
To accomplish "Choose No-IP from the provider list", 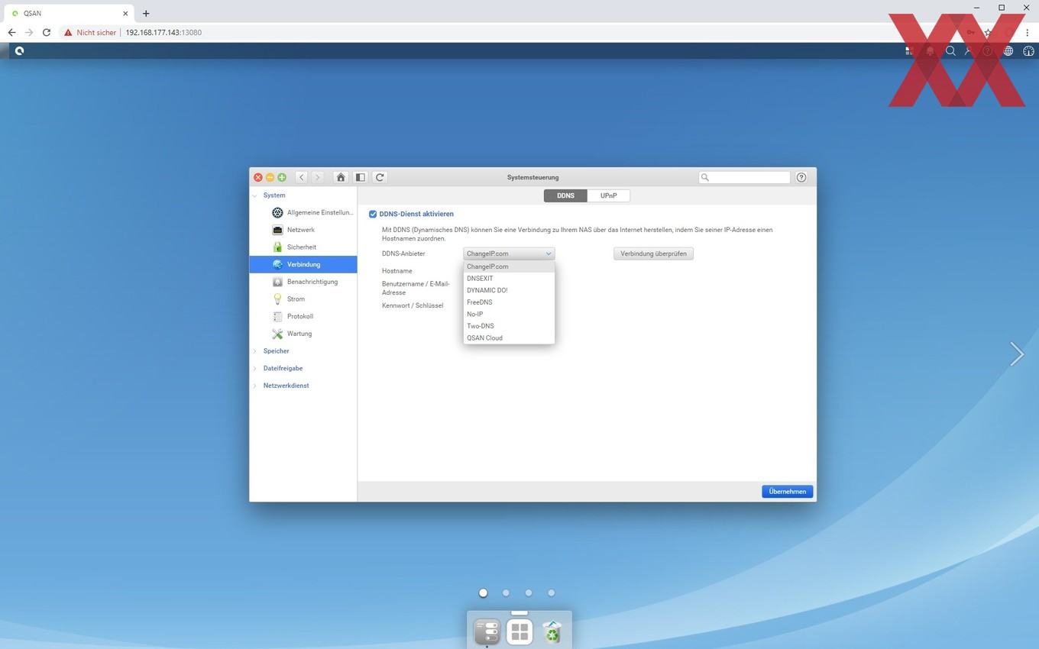I will 509,314.
